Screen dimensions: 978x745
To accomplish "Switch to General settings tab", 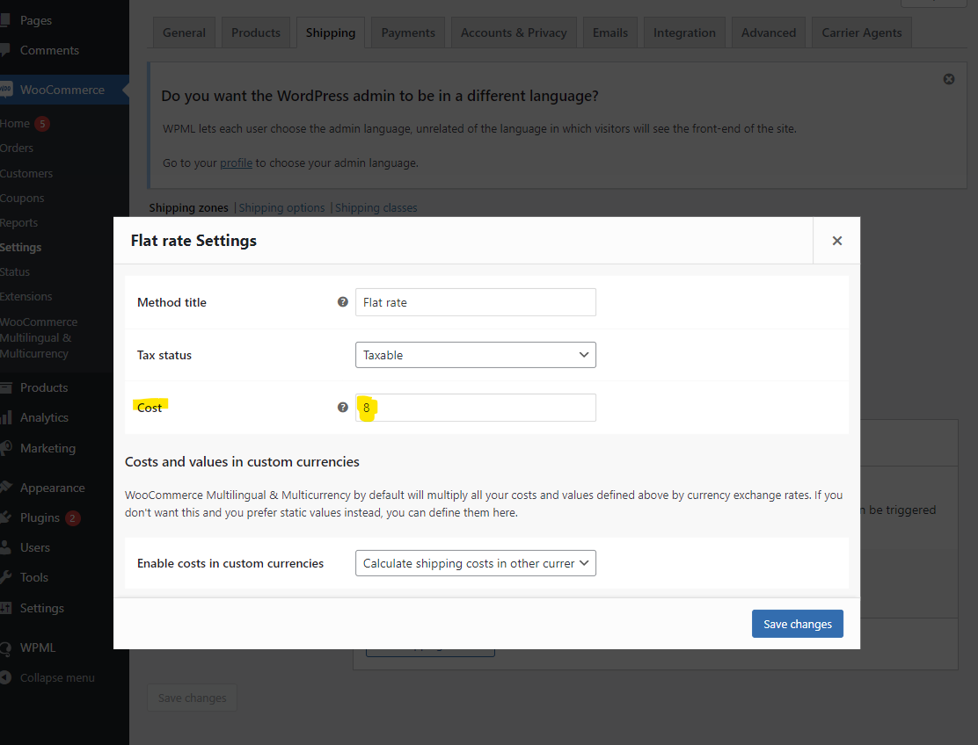I will point(184,33).
